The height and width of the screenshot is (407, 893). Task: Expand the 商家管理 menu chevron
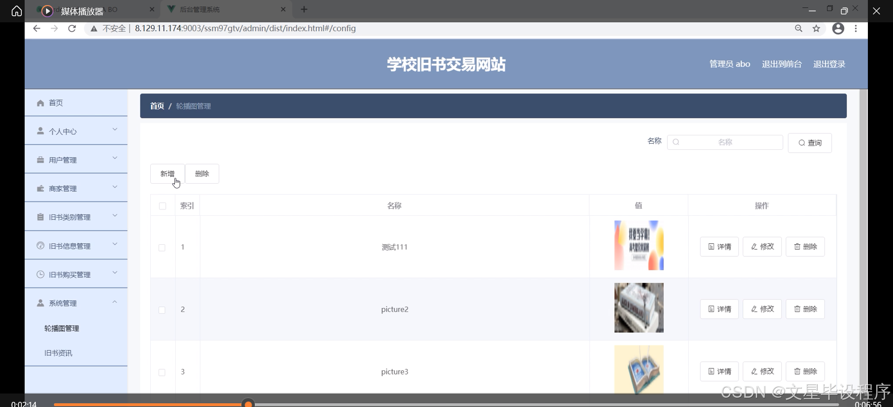pos(115,187)
